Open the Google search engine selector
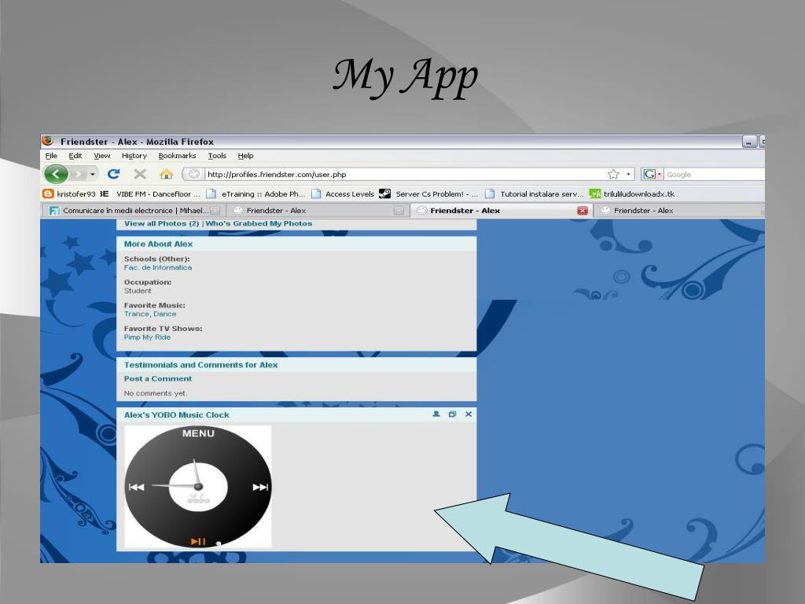Screen dimensions: 805x604 (x=652, y=174)
